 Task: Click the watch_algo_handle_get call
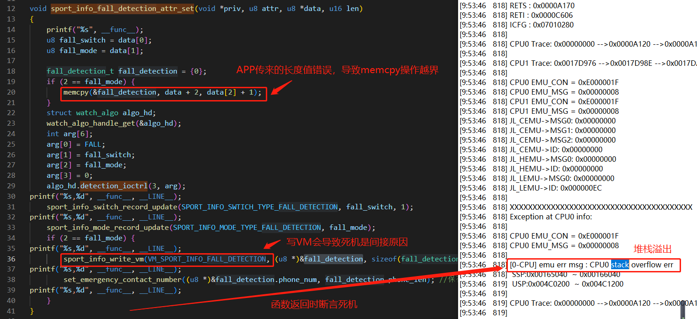[x=114, y=123]
